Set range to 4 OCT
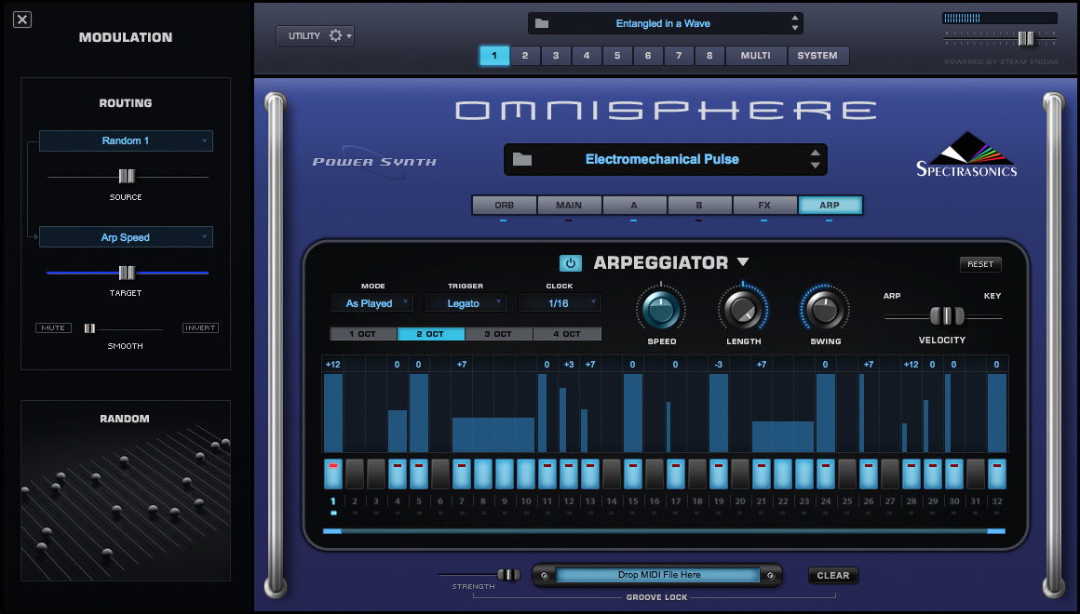 [x=566, y=334]
